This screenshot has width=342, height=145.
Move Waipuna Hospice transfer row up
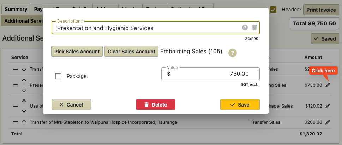click(24, 122)
